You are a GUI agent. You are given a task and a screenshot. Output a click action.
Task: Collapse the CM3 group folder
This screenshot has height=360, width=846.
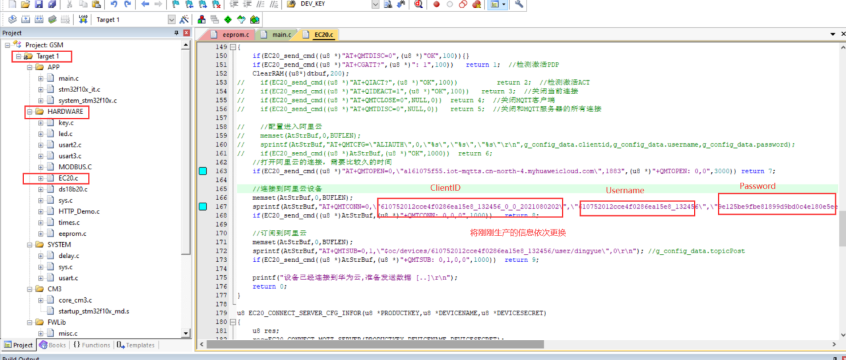[x=29, y=289]
